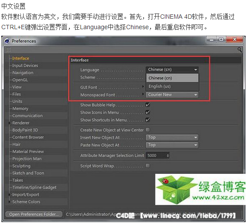Click the stepper arrows on the 5000 field
Viewport: 247px width, 223px height.
(168, 155)
